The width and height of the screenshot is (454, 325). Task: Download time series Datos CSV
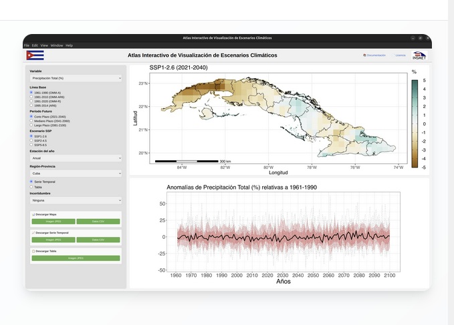click(98, 239)
